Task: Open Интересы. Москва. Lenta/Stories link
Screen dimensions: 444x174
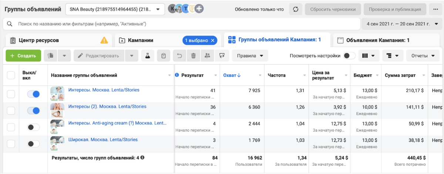Action: [104, 90]
